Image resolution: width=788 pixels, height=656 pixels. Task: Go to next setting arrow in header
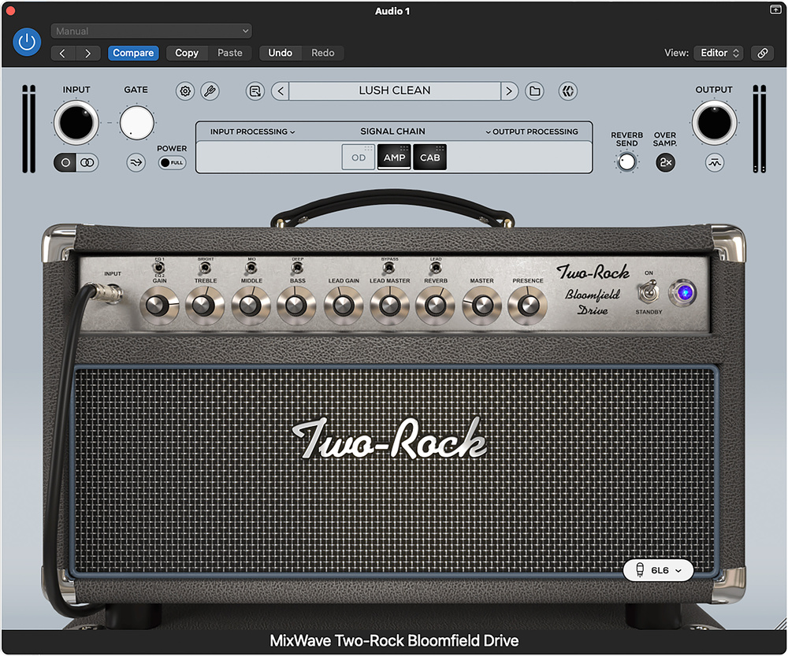coord(88,54)
